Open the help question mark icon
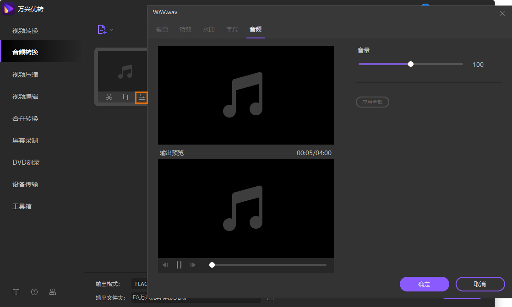Image resolution: width=512 pixels, height=307 pixels. [34, 291]
